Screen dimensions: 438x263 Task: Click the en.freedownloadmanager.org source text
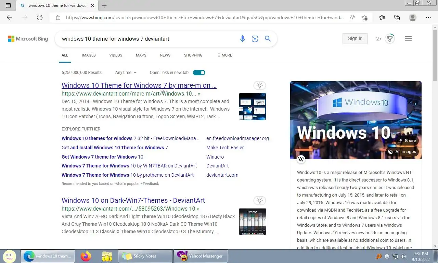click(237, 138)
